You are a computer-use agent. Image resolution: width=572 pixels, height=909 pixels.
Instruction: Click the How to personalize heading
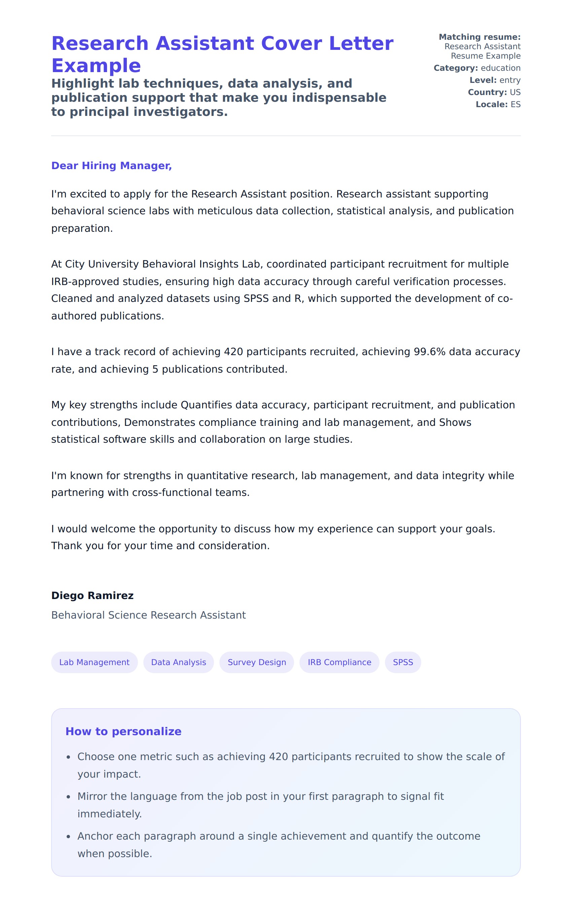[x=123, y=731]
